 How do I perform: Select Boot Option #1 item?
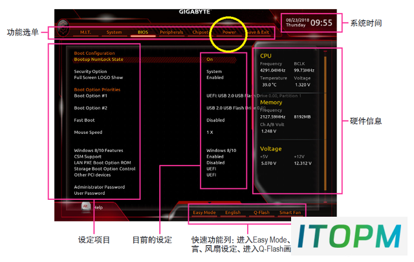(91, 96)
